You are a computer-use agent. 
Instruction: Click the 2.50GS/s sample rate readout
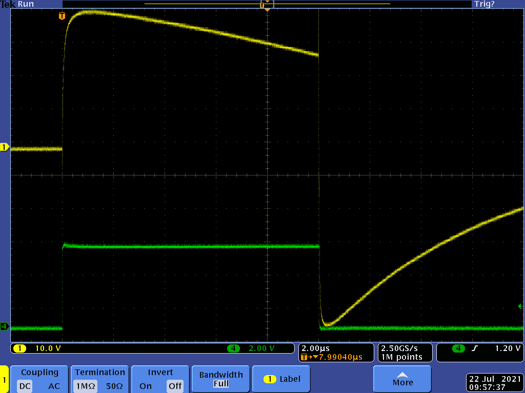[399, 348]
